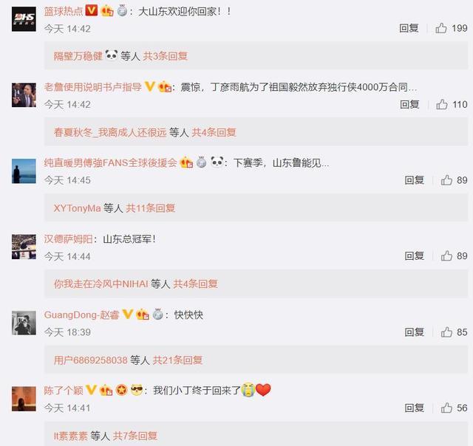Expand the 共3条回复 replies under 篮球热点
This screenshot has width=473, height=446.
click(x=166, y=56)
